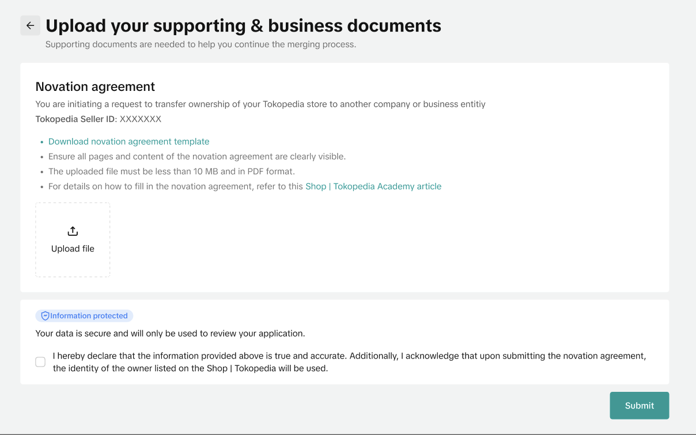696x435 pixels.
Task: Click the 'transfer ownership' description sentence
Action: point(260,104)
